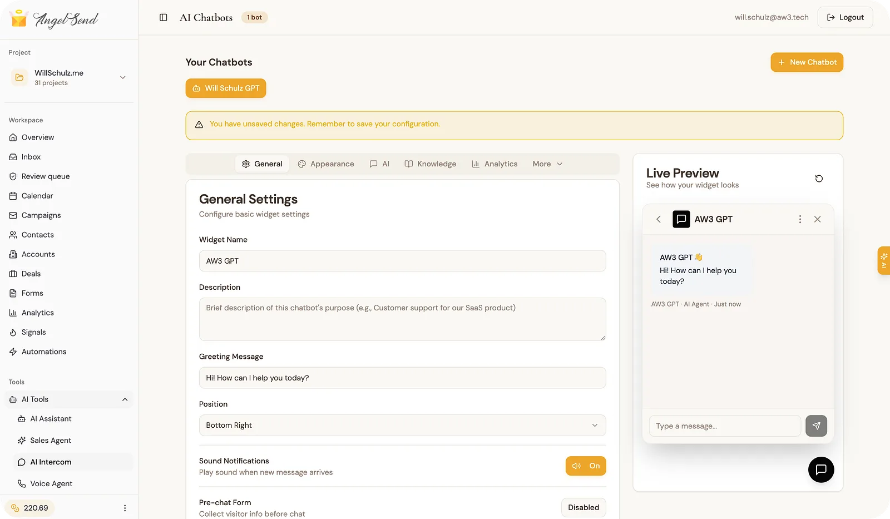The width and height of the screenshot is (890, 519).
Task: Open the Position dropdown
Action: tap(402, 426)
